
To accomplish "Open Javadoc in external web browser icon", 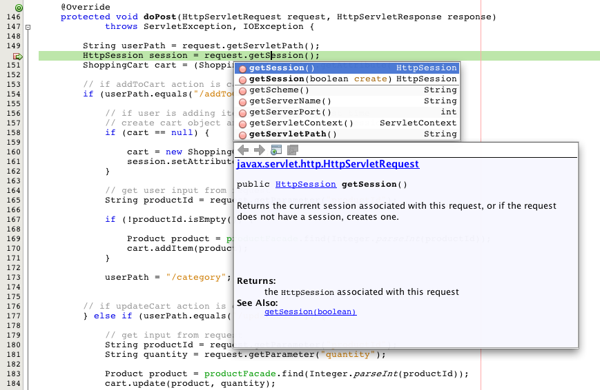I will pos(276,150).
